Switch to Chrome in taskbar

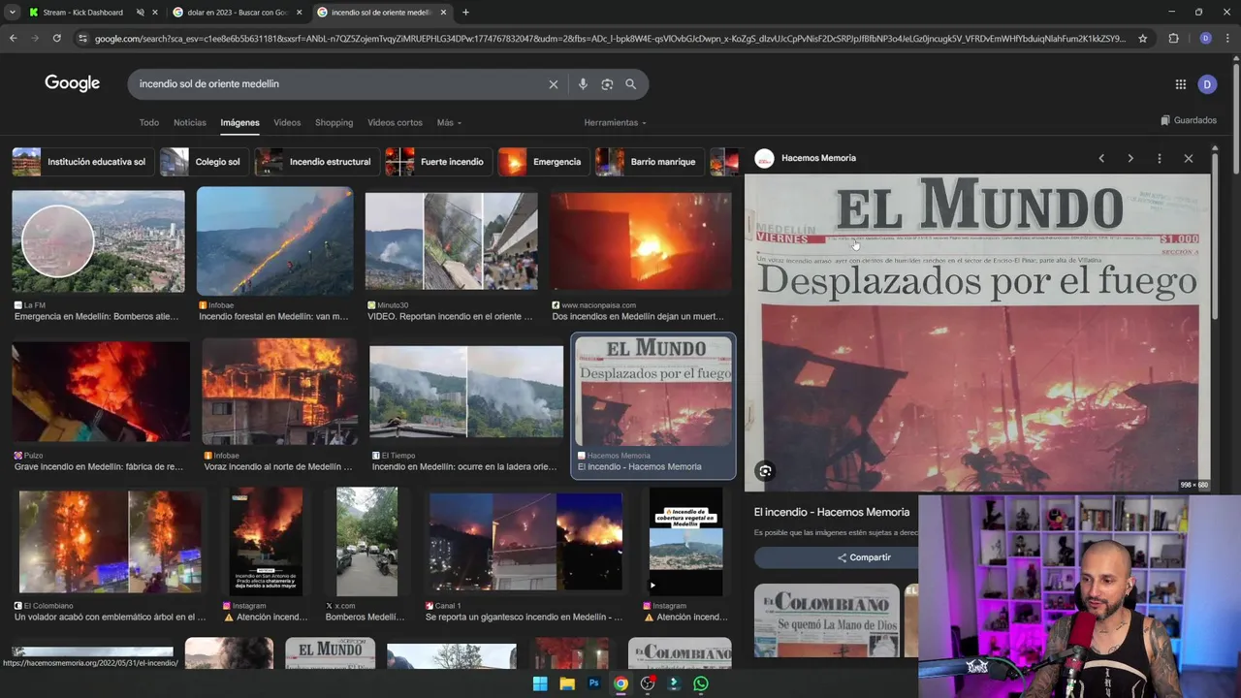620,683
